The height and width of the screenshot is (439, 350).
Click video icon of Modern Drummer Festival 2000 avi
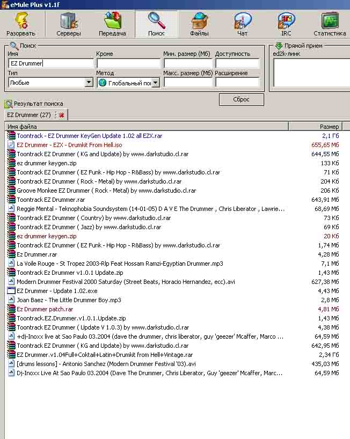click(x=11, y=282)
